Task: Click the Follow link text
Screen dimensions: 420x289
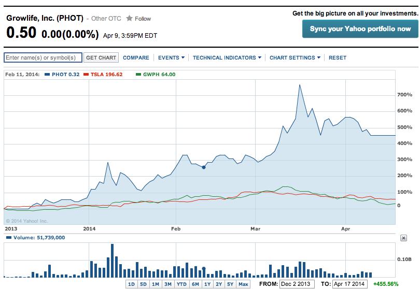Action: pyautogui.click(x=143, y=19)
